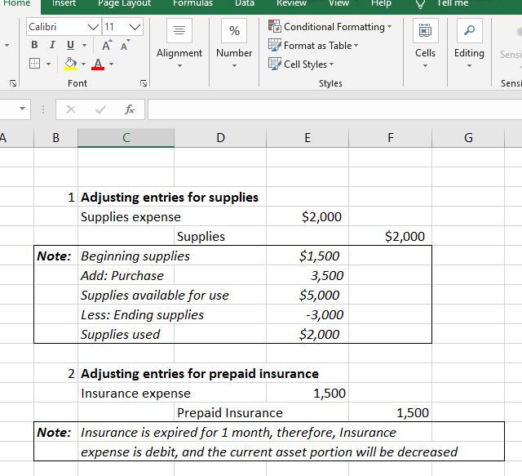Expand Name Box dropdown arrow
522x476 pixels.
22,109
